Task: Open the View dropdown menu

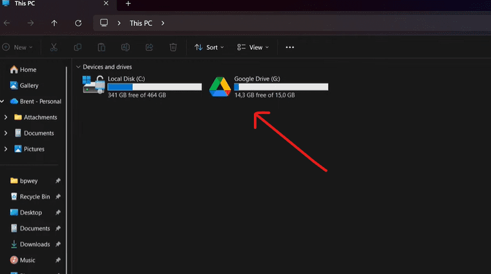Action: (x=253, y=47)
